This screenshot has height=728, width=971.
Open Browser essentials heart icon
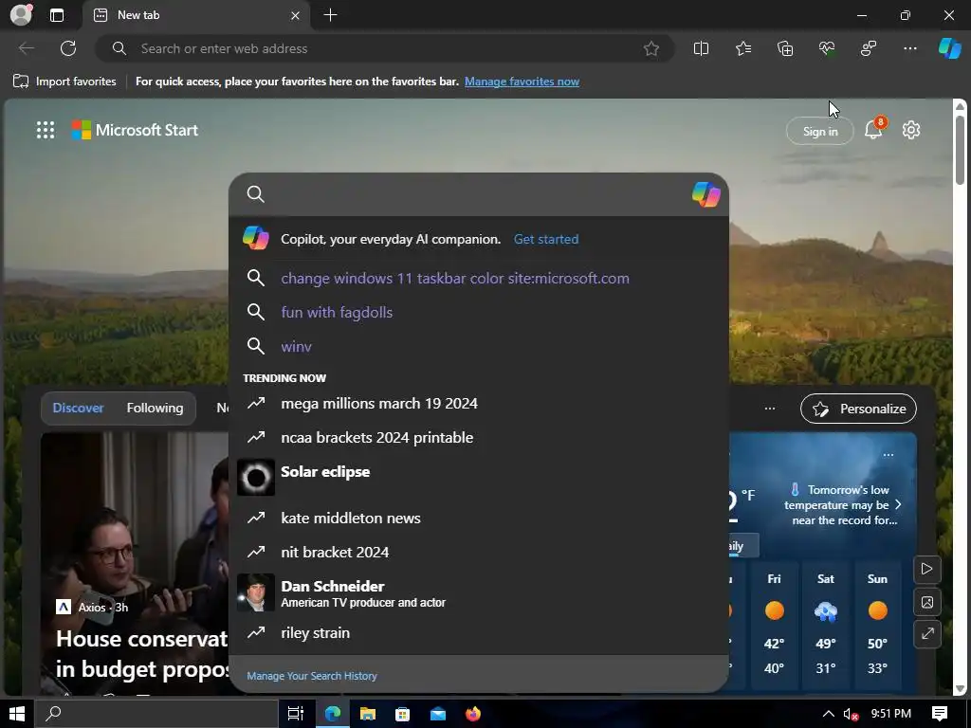point(827,48)
